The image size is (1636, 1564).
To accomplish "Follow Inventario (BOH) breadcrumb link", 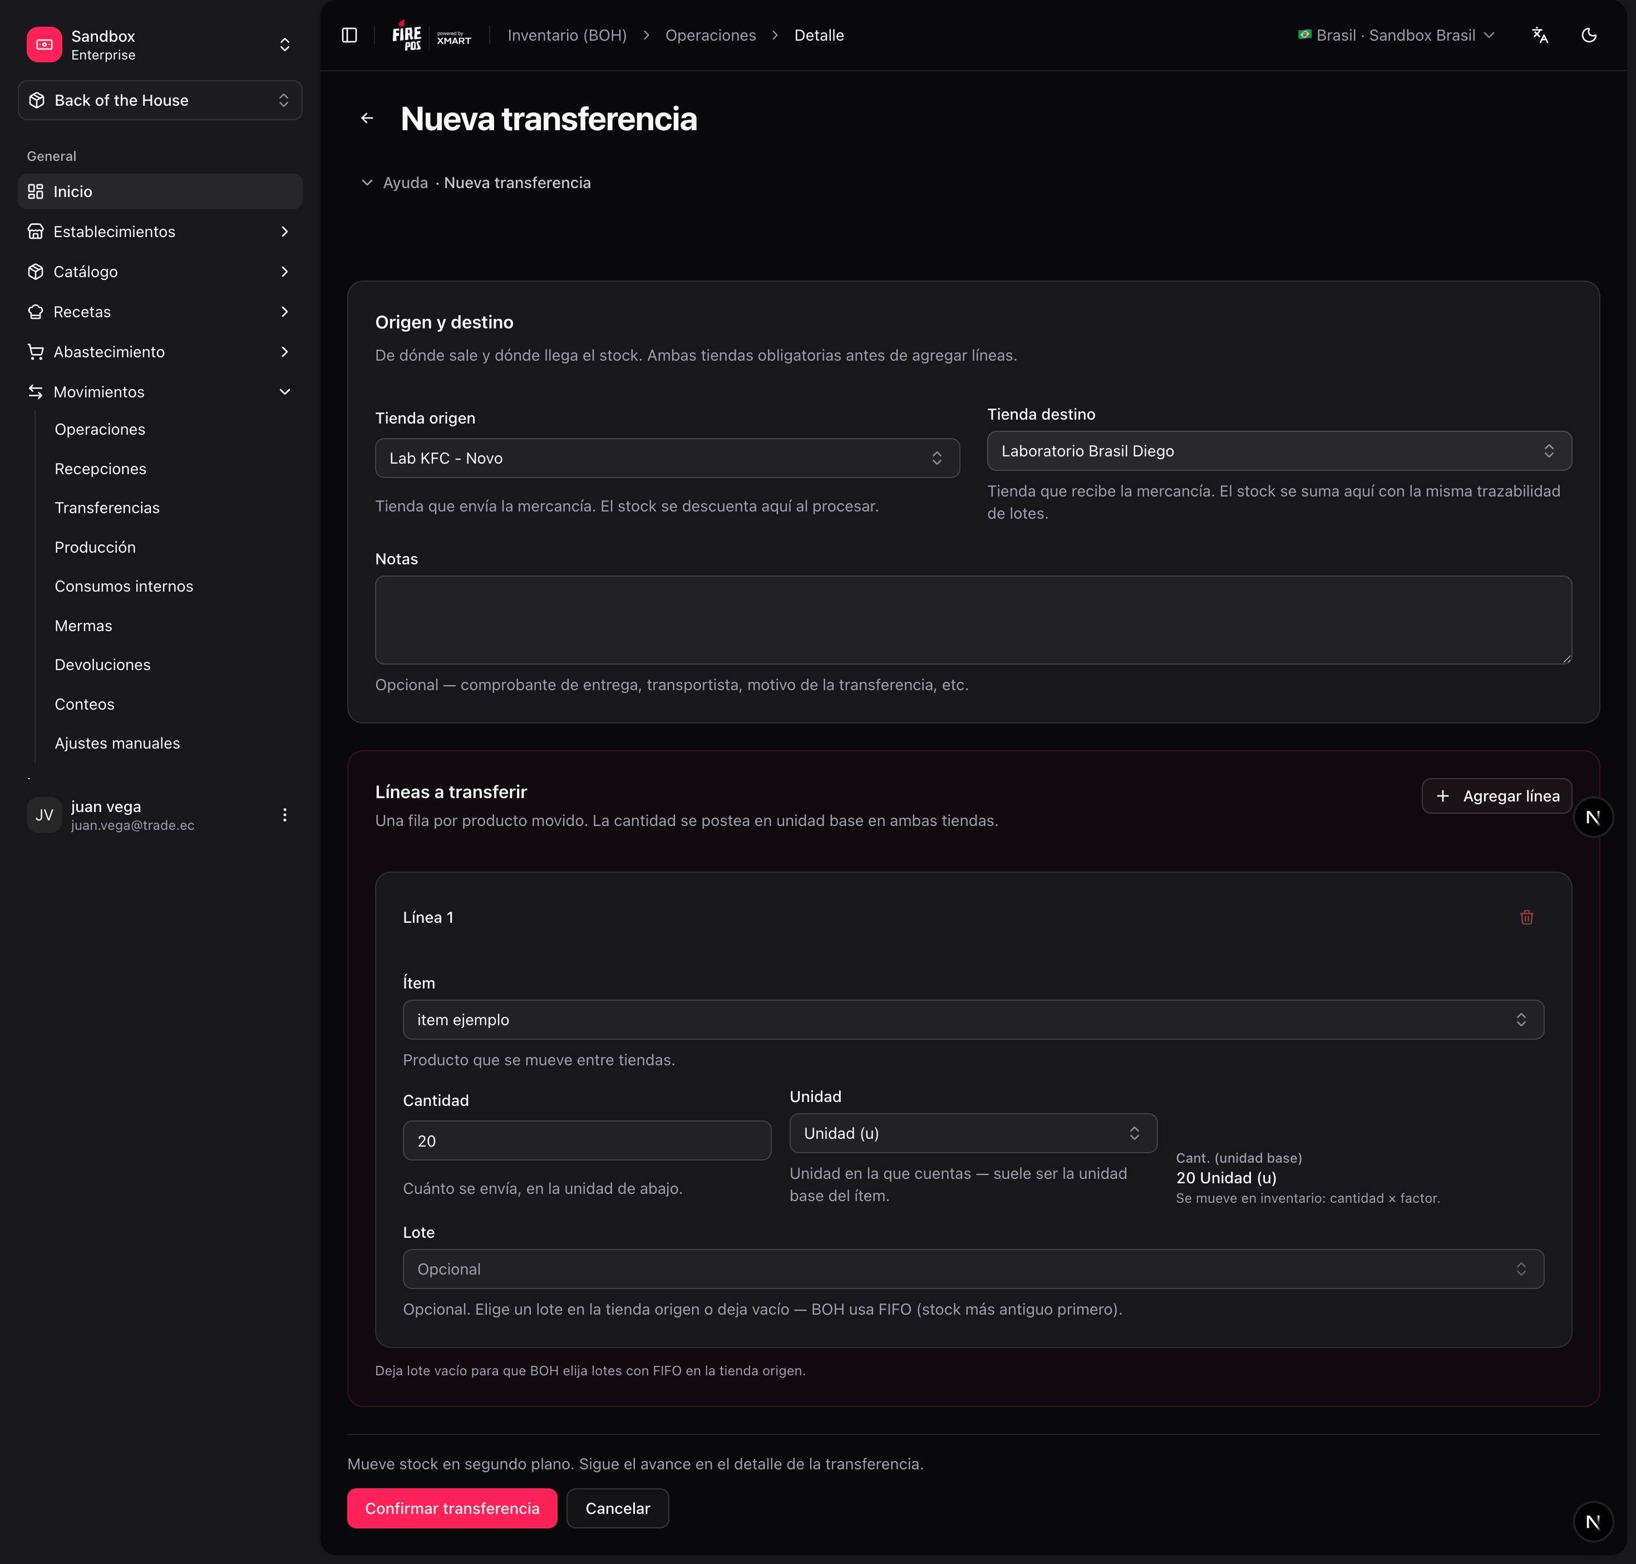I will pyautogui.click(x=566, y=35).
